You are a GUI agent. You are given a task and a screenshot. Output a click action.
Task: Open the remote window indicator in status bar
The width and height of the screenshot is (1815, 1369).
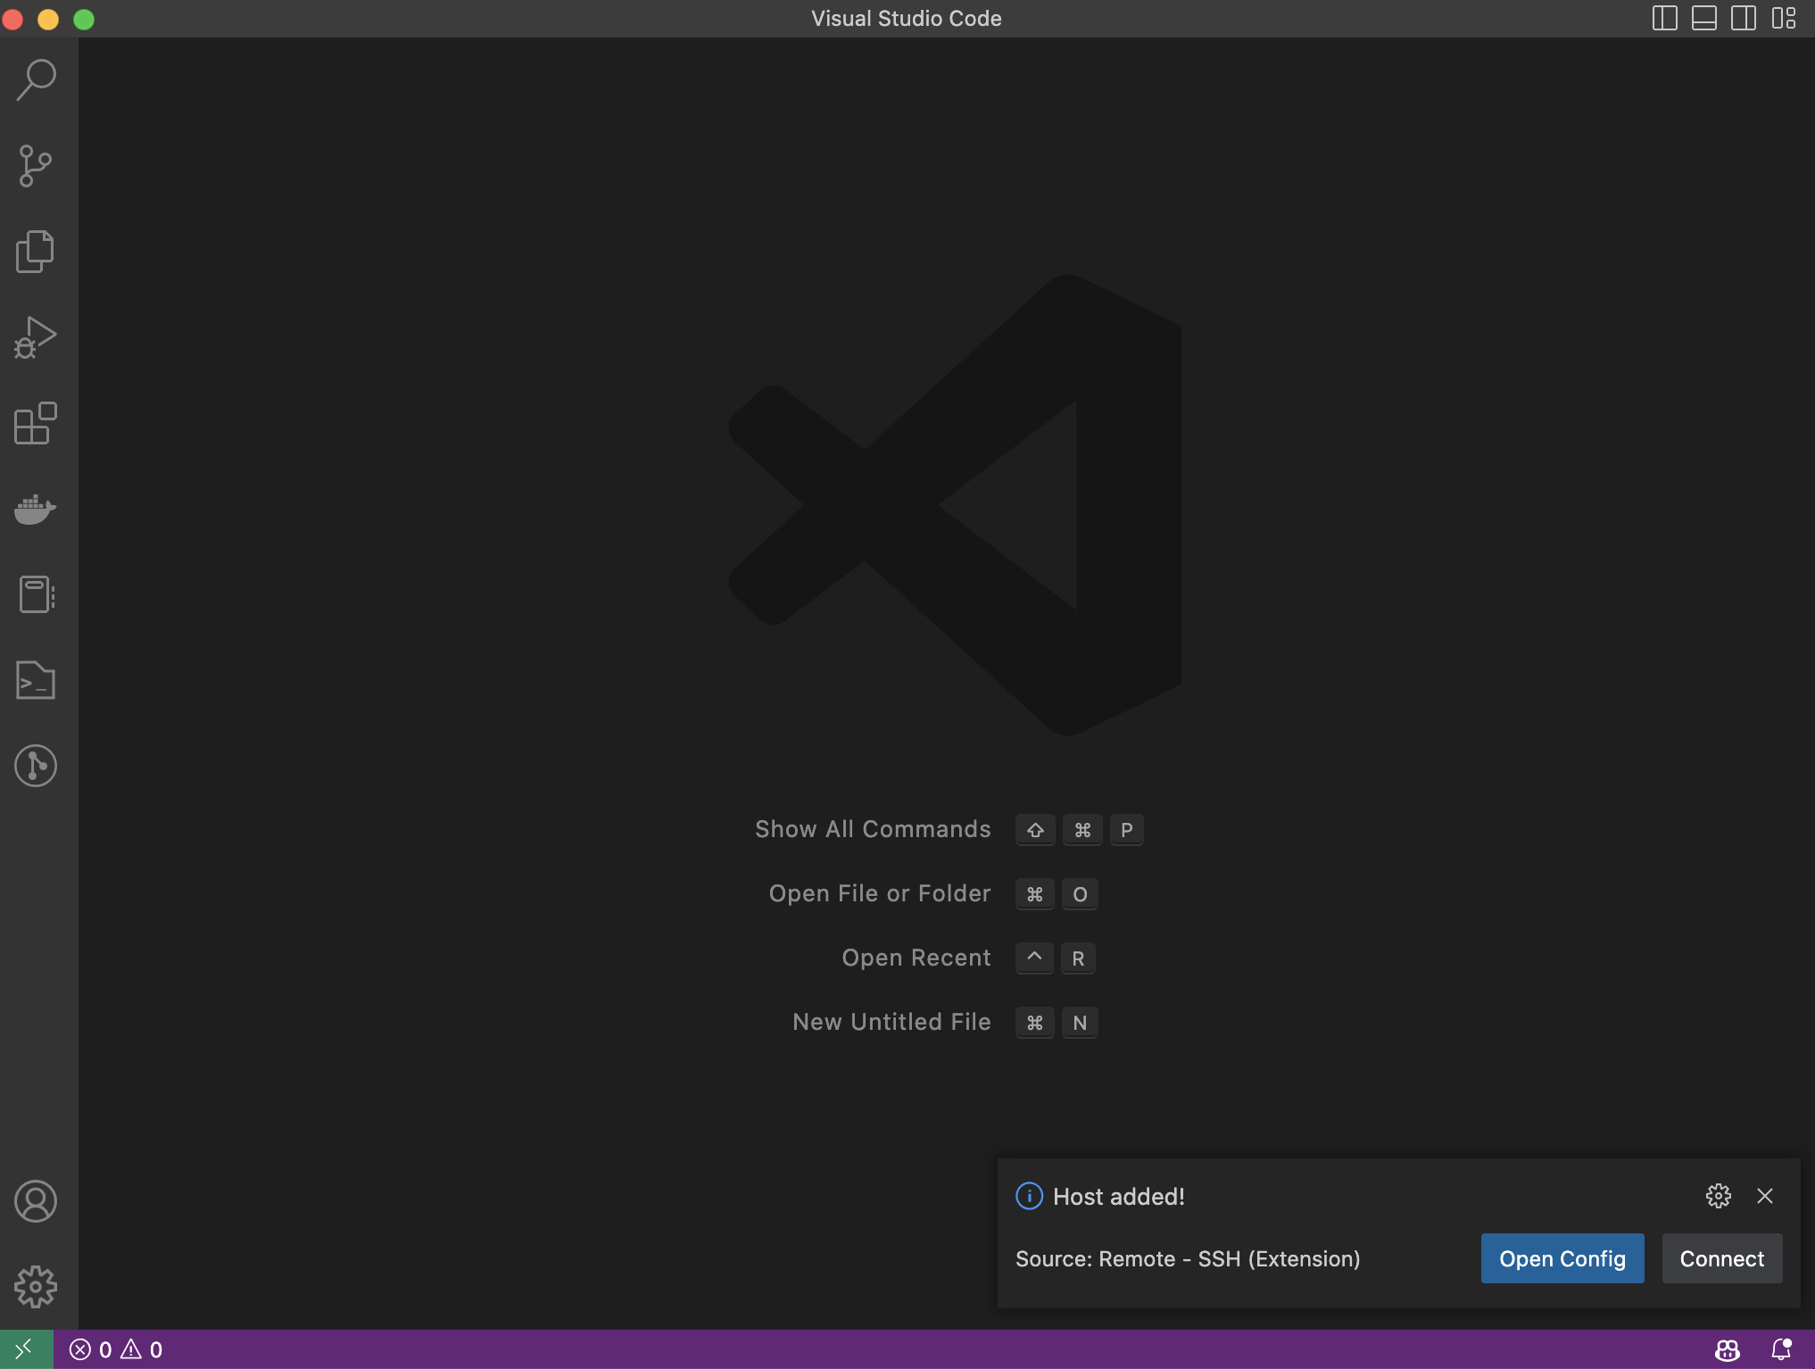click(26, 1349)
